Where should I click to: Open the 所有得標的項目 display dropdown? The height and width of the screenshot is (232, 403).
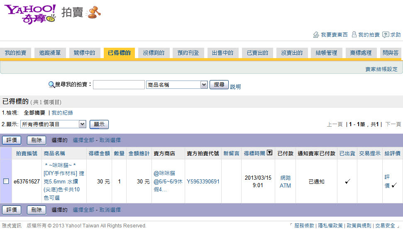point(53,125)
